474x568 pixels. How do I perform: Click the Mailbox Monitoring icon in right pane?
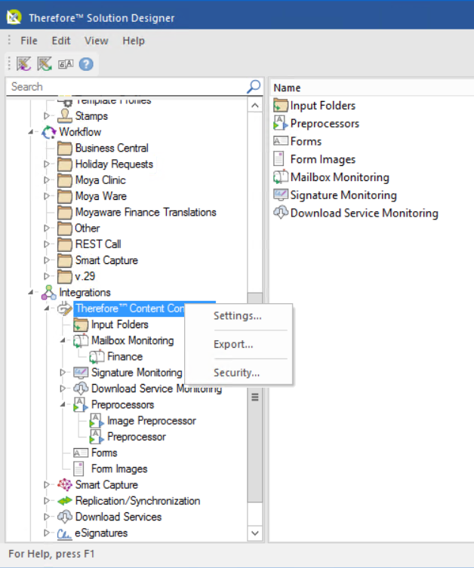point(281,177)
